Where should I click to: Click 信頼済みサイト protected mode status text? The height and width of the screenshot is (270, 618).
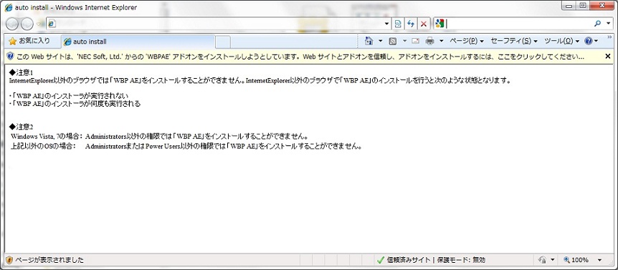click(x=437, y=260)
